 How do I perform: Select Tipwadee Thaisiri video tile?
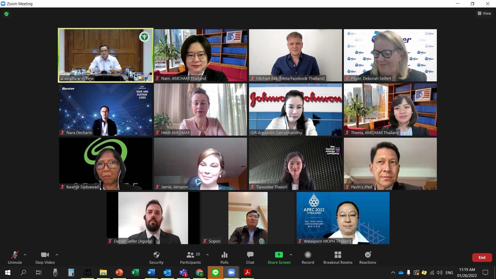point(296,164)
